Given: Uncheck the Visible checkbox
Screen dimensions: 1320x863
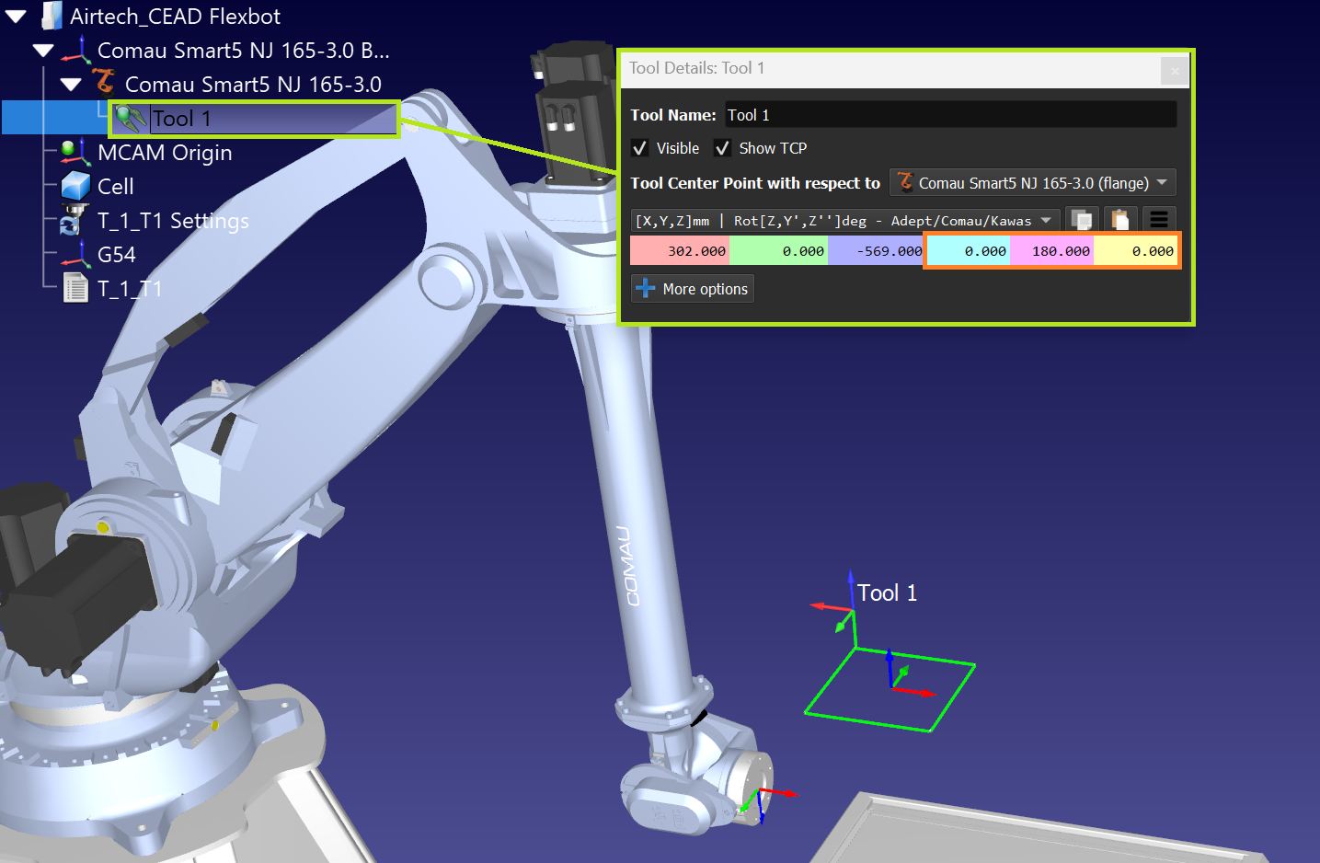Looking at the screenshot, I should point(640,148).
